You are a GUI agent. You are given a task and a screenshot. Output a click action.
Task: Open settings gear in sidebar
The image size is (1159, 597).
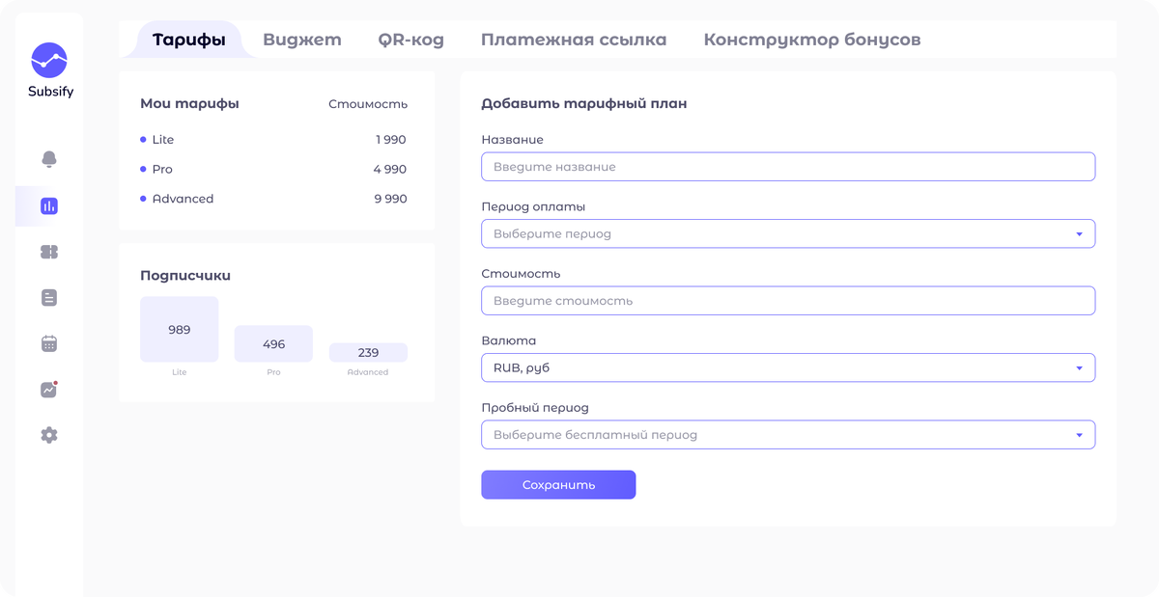coord(49,435)
